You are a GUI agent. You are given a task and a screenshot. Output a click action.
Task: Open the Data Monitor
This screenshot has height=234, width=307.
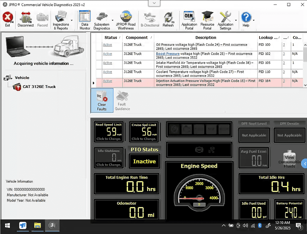point(84,20)
